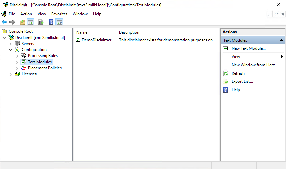Click the MMC document icon beside File menu
Viewport: 286px width, 169px height.
[3, 14]
